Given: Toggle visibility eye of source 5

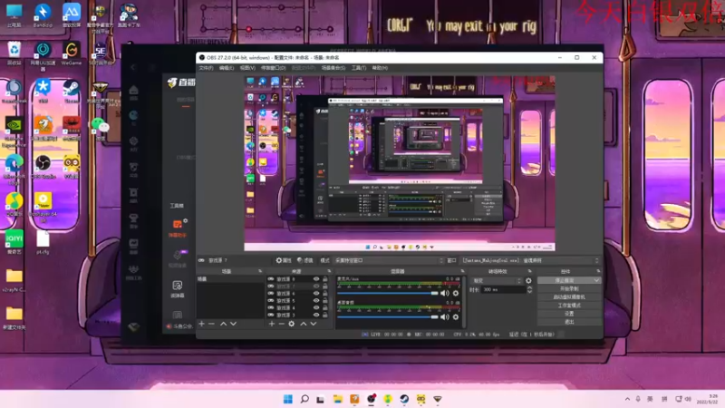Looking at the screenshot, I should point(316,301).
